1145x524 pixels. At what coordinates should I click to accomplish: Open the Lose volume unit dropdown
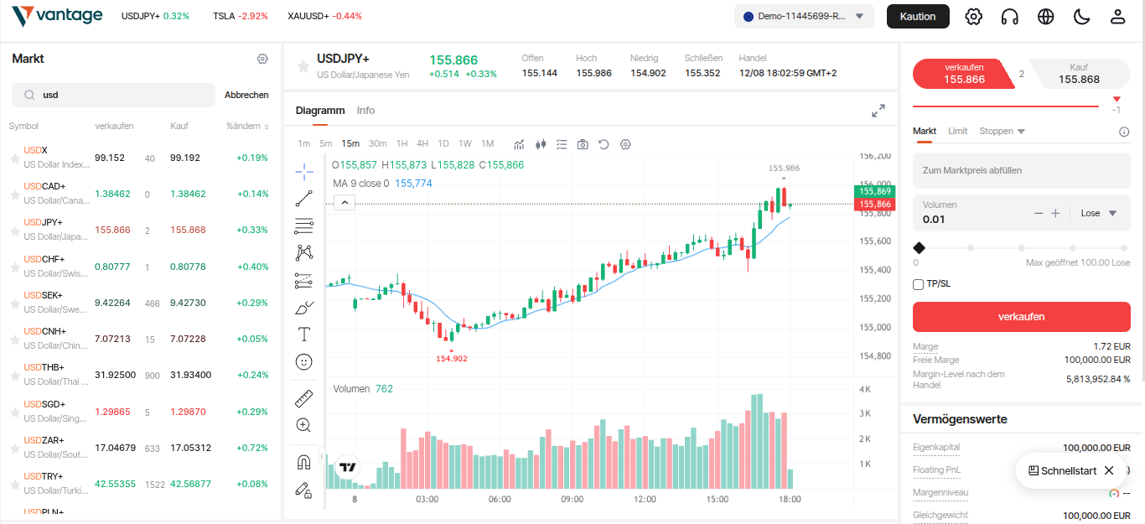click(1098, 213)
